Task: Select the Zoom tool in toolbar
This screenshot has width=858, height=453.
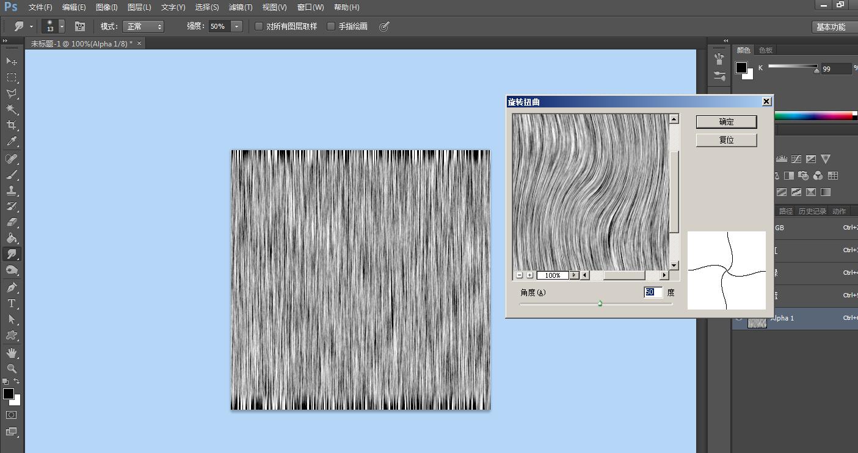Action: 12,369
